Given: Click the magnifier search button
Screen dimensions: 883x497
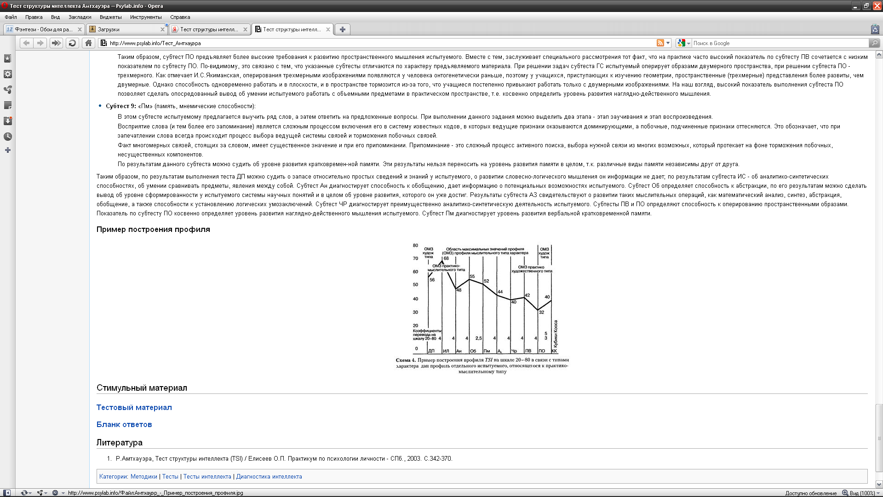Looking at the screenshot, I should (874, 43).
